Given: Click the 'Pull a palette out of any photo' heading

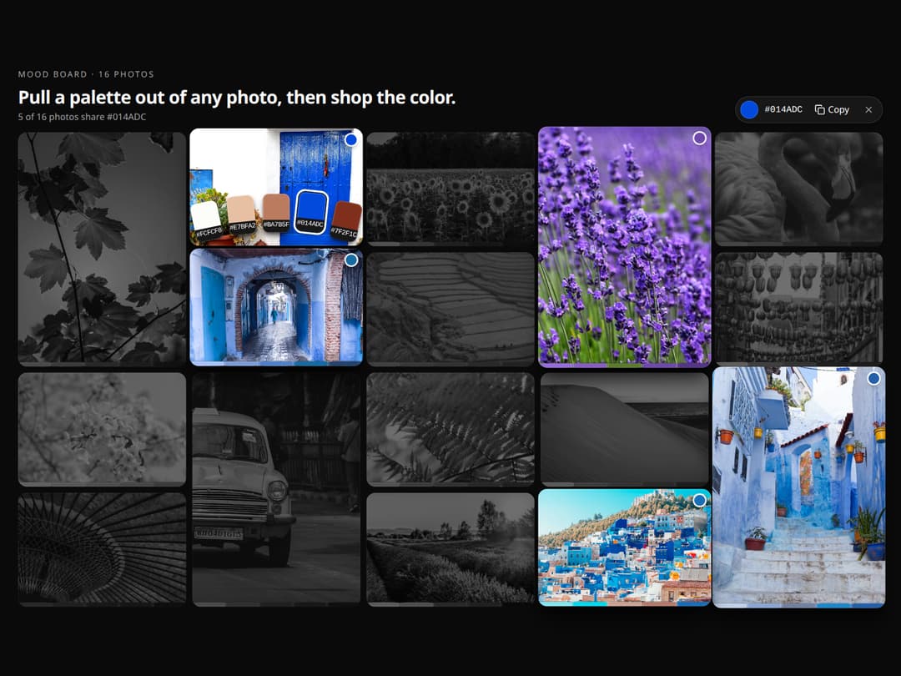Looking at the screenshot, I should click(237, 98).
